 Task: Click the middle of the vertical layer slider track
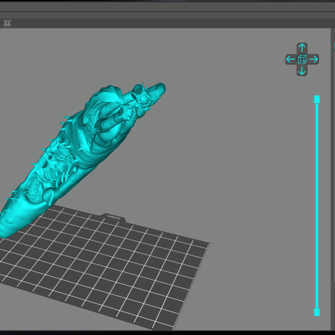(317, 206)
